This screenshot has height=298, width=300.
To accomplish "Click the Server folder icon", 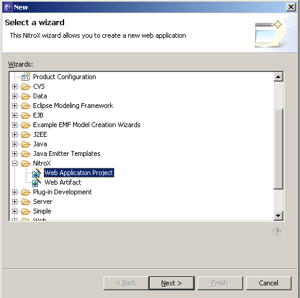I will click(26, 201).
